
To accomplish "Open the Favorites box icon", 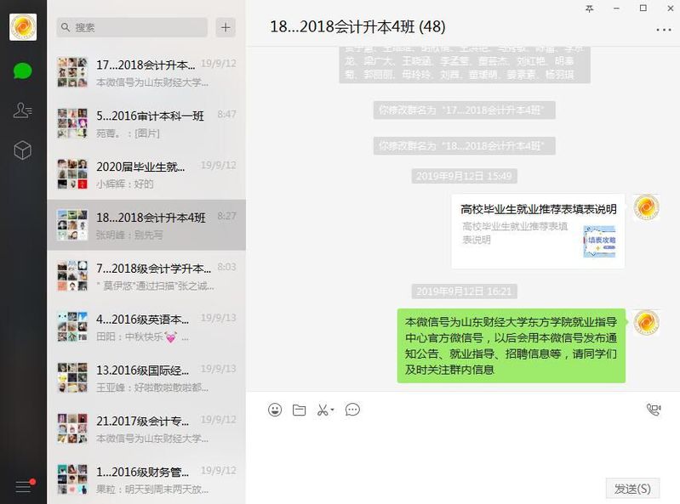I will pos(22,150).
